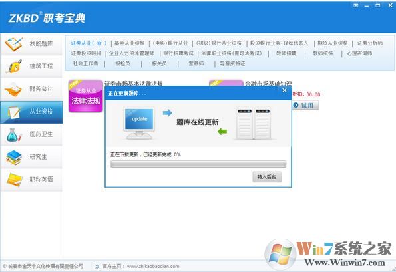Select the 从业资格 sidebar item

point(31,112)
